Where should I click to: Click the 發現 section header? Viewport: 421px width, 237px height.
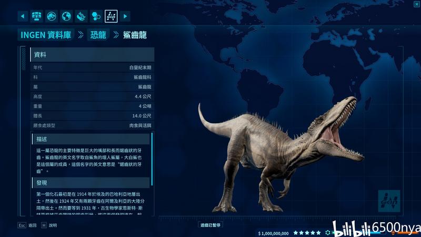click(x=91, y=183)
